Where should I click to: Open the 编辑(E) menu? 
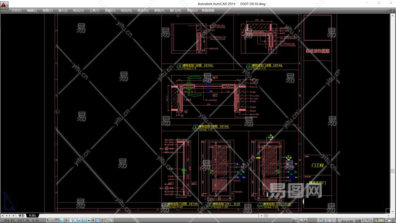coord(32,10)
